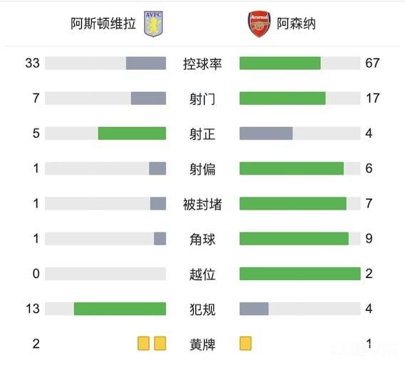Click Arsenal's green 射偏 bar
This screenshot has width=405, height=365.
tap(292, 168)
